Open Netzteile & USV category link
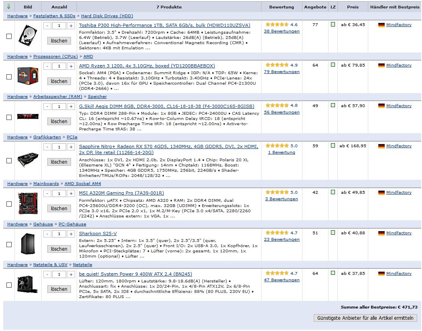 50,264
